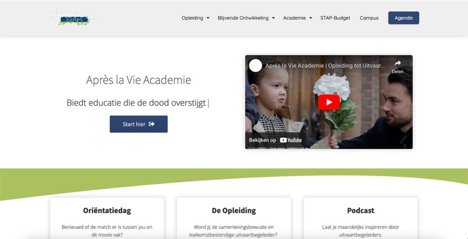Select the Podcast card heading
This screenshot has width=468, height=239.
pos(361,211)
